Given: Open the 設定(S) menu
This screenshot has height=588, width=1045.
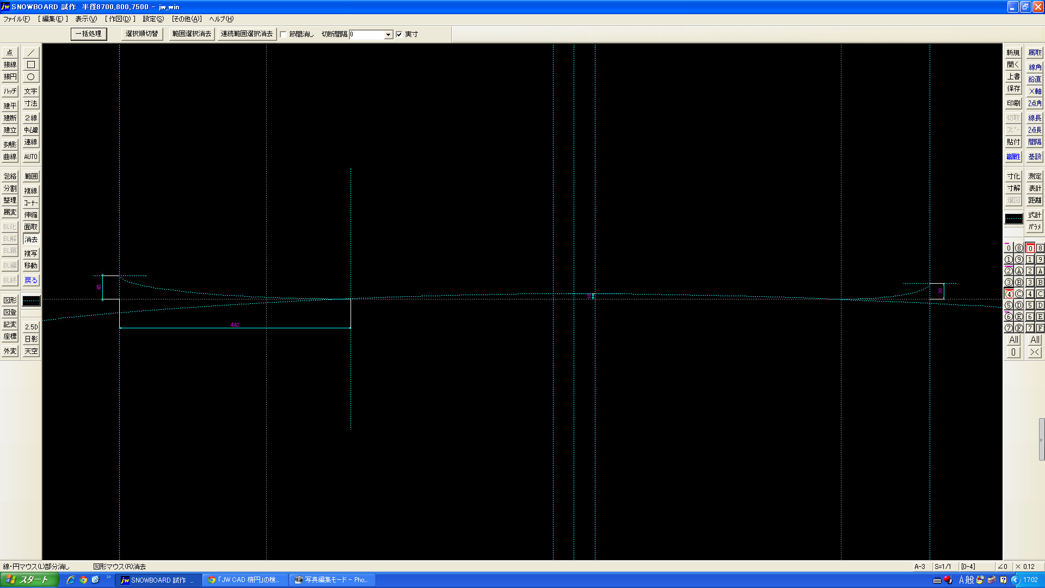Looking at the screenshot, I should point(153,19).
